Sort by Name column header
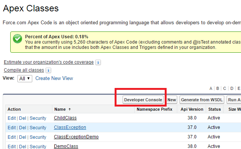Screen dimensions: 241x149 60,109
